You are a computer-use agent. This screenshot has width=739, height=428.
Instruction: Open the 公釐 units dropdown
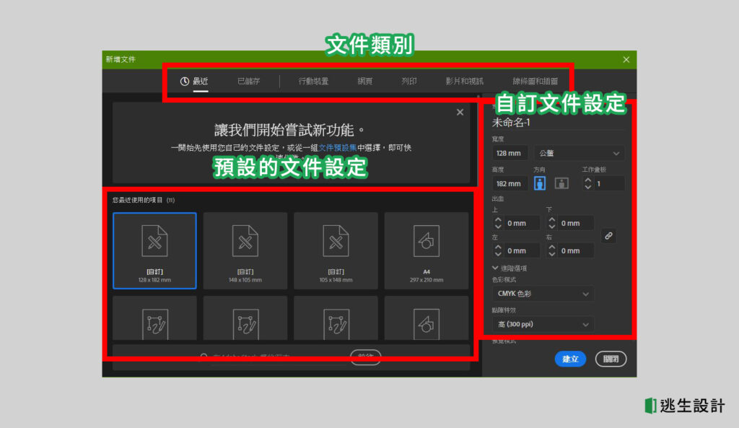577,153
